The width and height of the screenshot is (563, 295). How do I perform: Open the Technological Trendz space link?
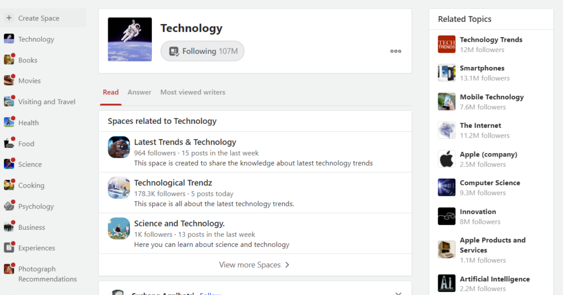click(x=173, y=183)
